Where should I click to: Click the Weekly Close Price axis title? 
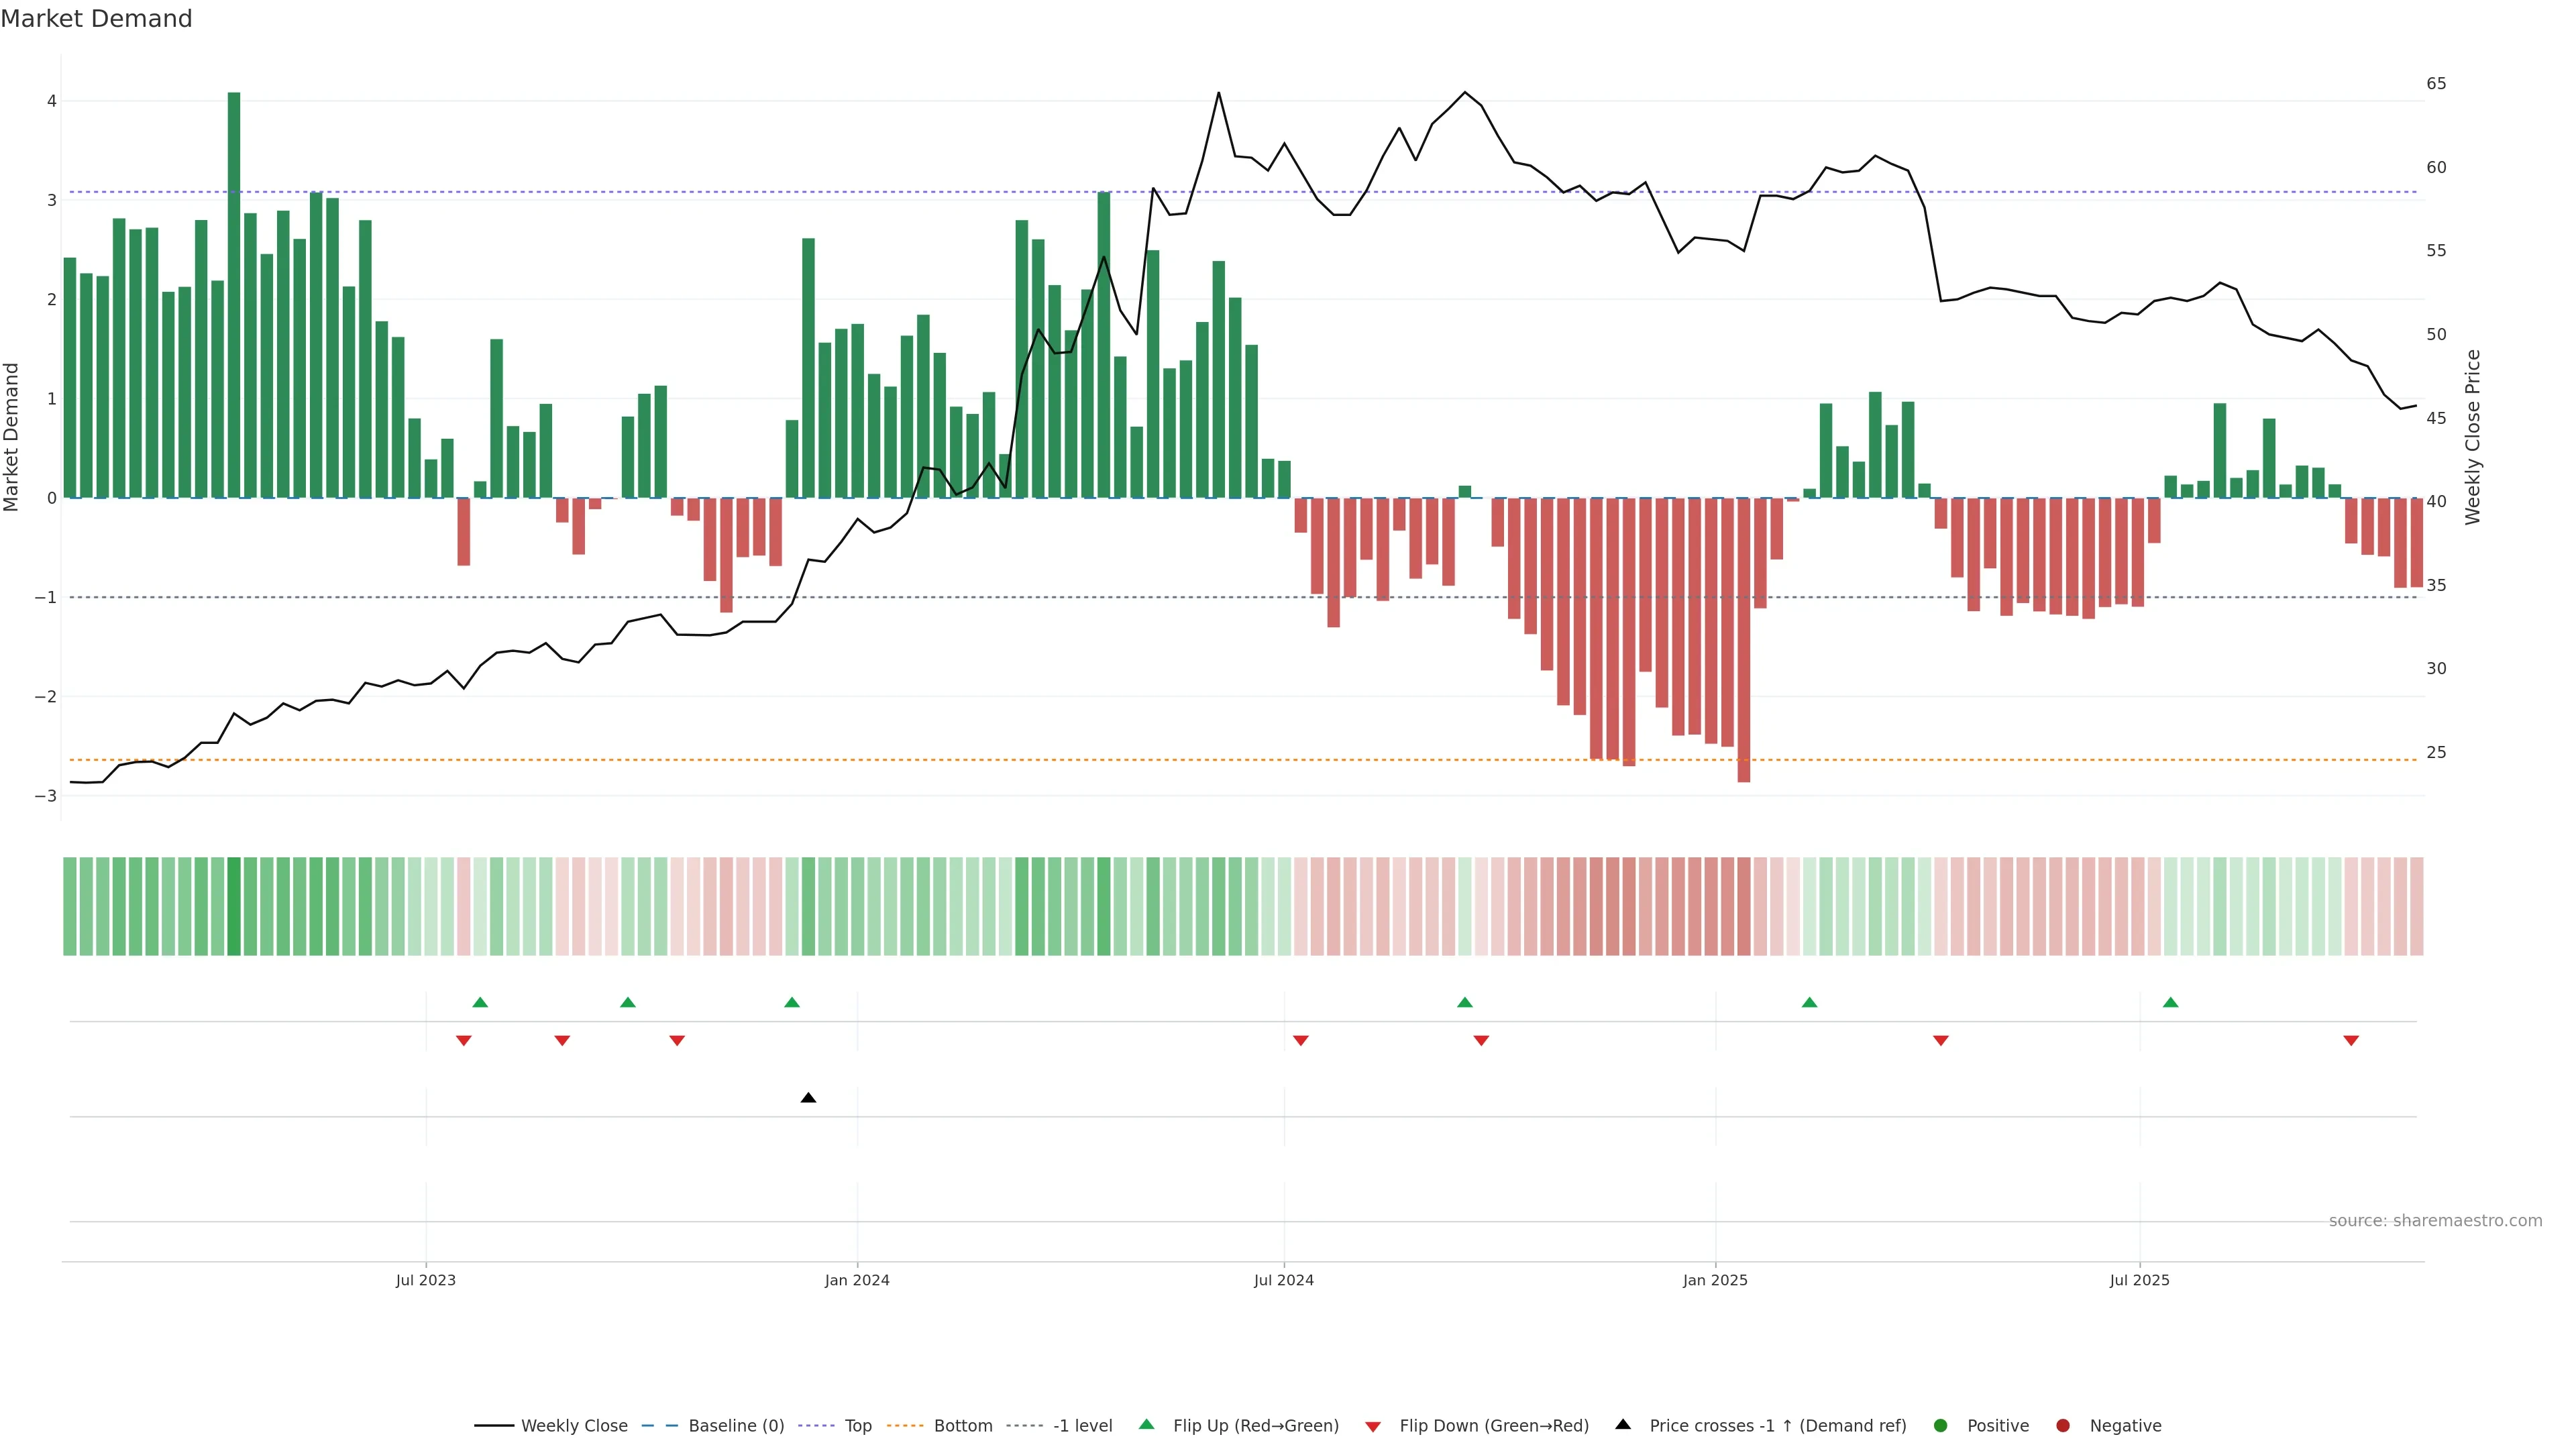(x=2473, y=437)
